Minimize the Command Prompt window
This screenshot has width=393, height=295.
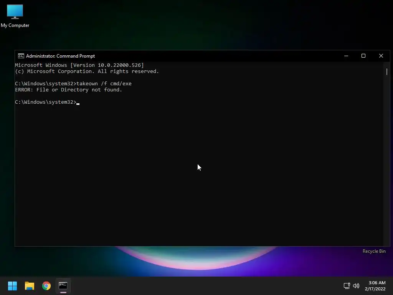346,56
